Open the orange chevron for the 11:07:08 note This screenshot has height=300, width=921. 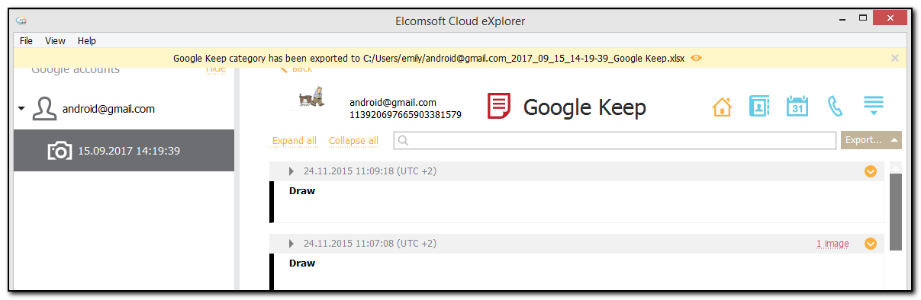click(x=871, y=244)
